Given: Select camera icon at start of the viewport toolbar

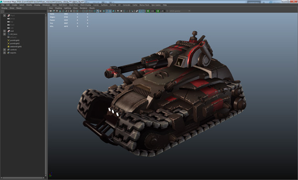Looking at the screenshot, I should point(51,11).
